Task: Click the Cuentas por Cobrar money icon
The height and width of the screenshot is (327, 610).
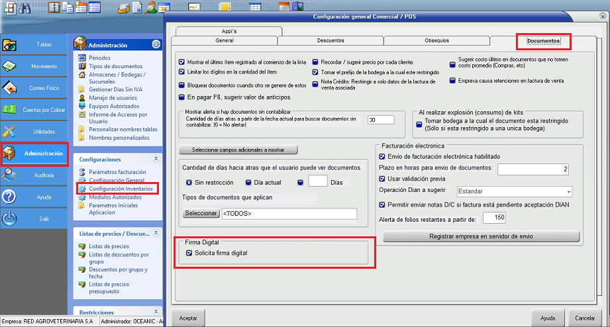Action: [x=11, y=110]
